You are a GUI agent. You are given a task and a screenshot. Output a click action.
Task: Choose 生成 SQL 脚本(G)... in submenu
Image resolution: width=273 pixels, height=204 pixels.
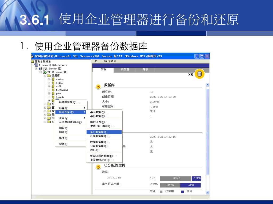pos(104,126)
